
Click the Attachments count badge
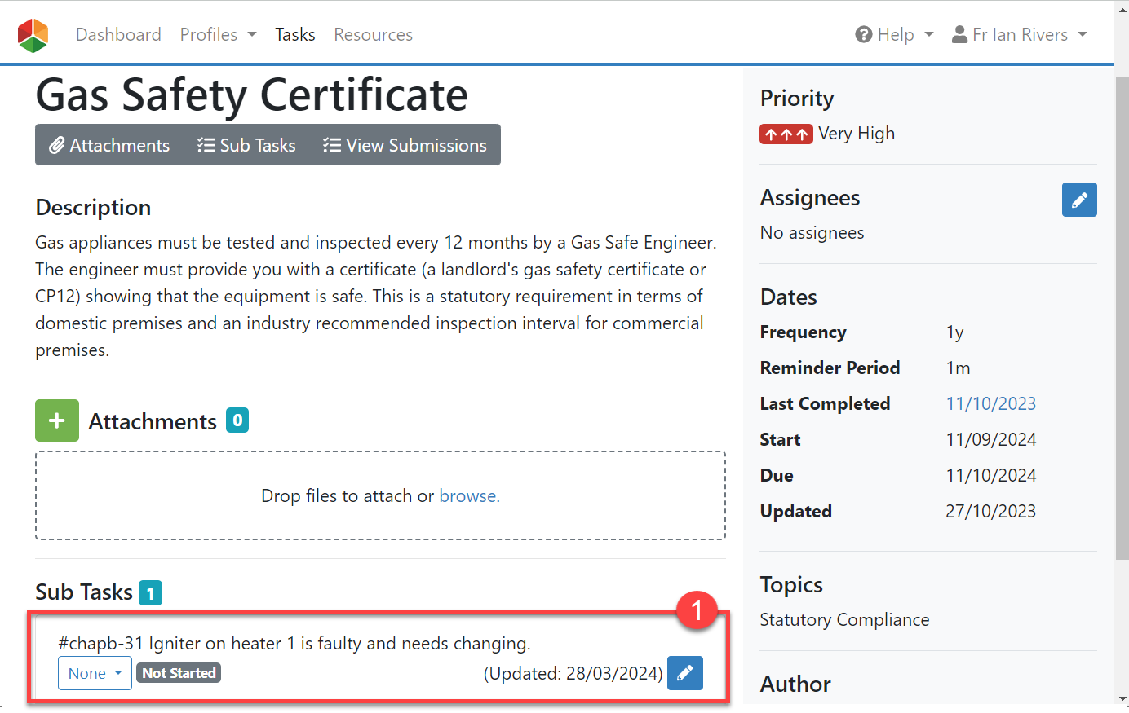(x=237, y=420)
